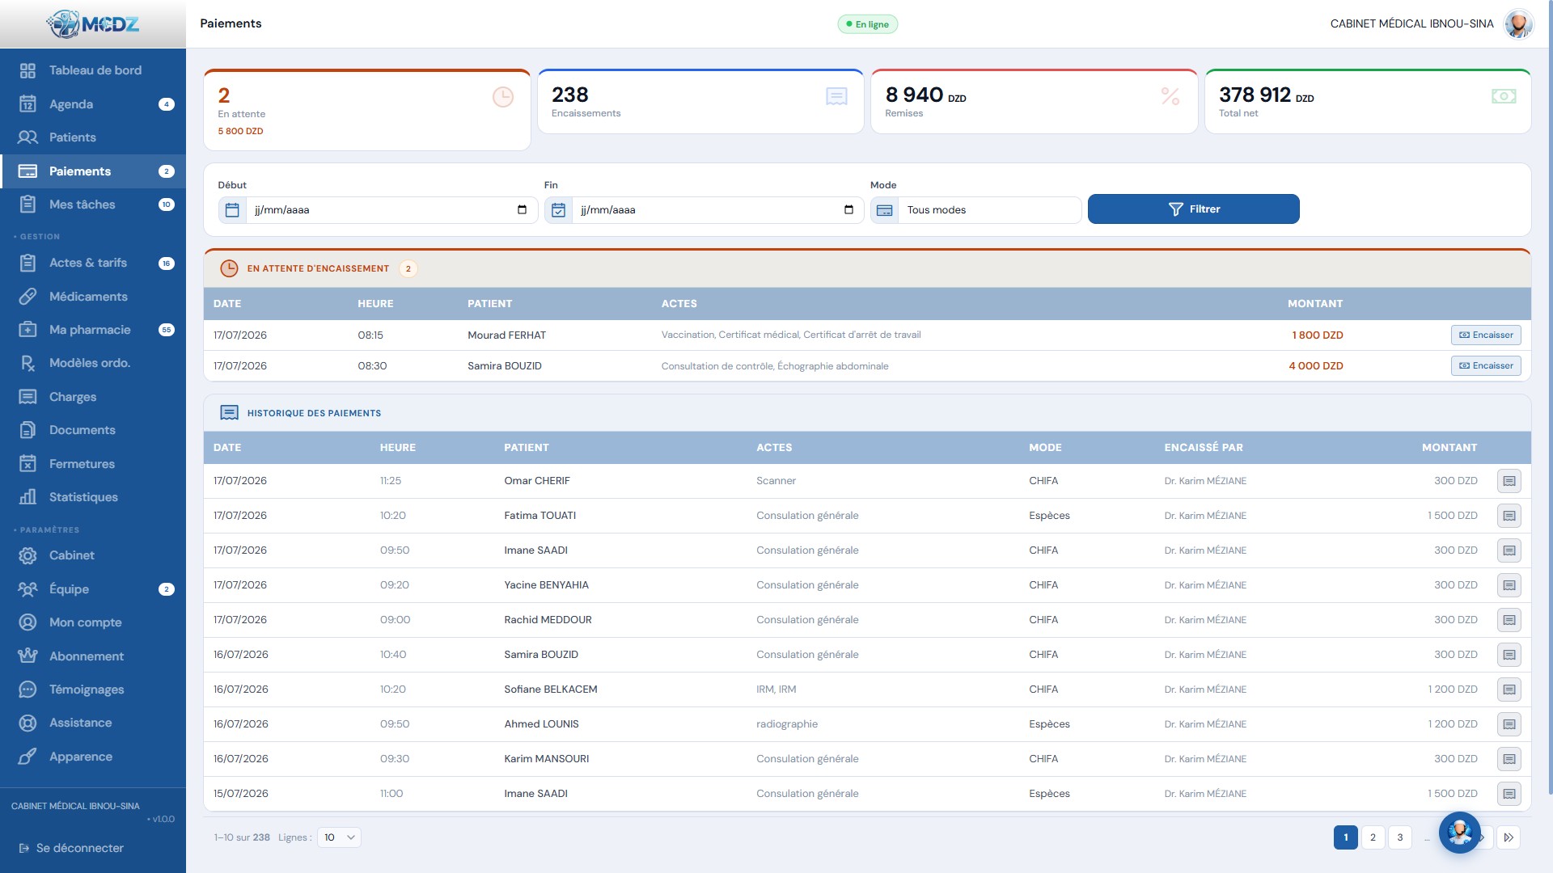View receipt for Sofiane BELKACEM payment

pos(1509,690)
